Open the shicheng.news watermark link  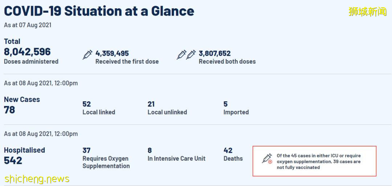[x=37, y=179]
